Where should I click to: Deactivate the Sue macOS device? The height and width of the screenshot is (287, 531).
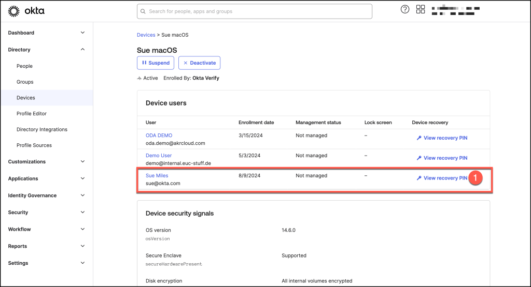200,63
